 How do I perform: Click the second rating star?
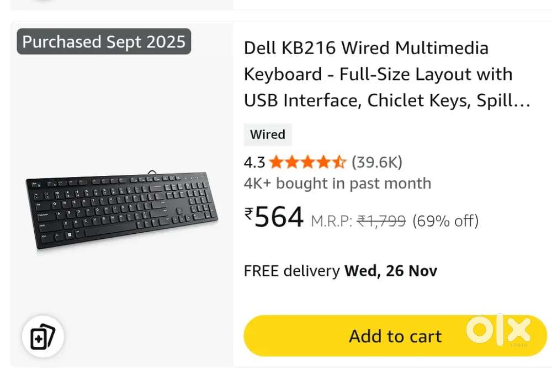(x=291, y=162)
